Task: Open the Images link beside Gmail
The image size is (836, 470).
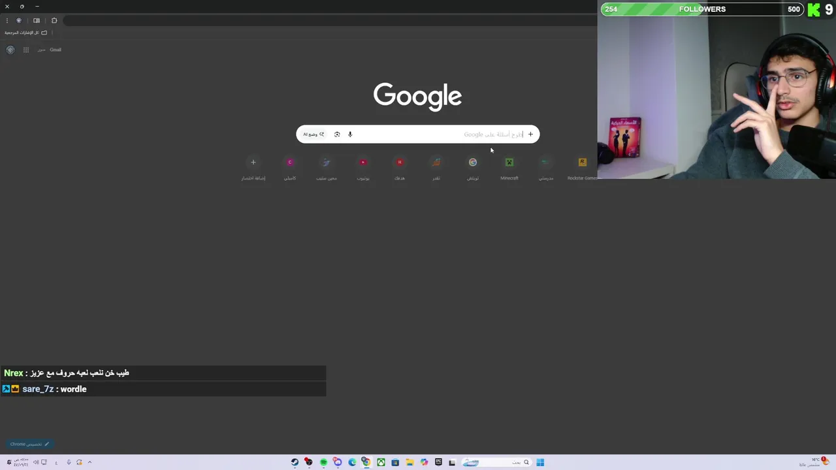Action: click(x=42, y=50)
